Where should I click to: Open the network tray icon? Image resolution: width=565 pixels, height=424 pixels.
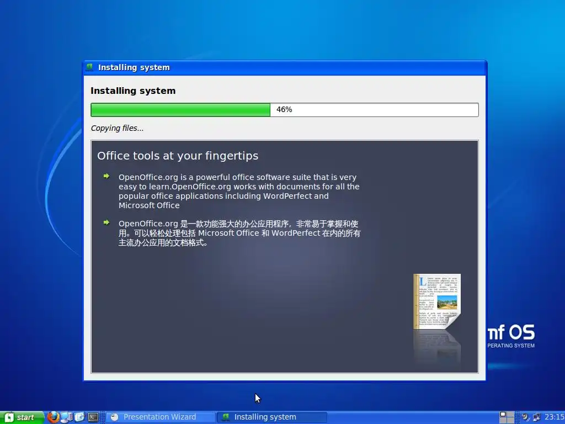coord(536,417)
